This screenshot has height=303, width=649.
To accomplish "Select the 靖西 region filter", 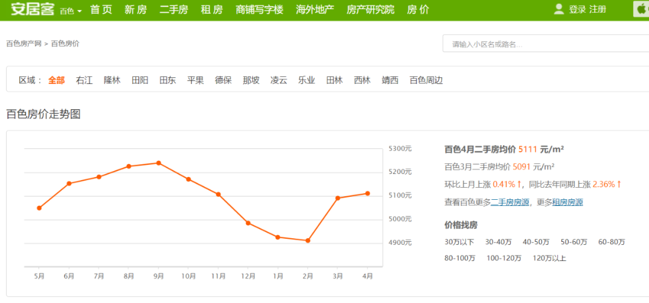I will [x=390, y=80].
